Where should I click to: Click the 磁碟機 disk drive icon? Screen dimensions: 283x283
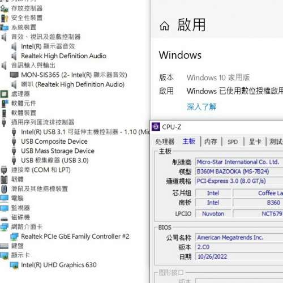tap(4, 218)
